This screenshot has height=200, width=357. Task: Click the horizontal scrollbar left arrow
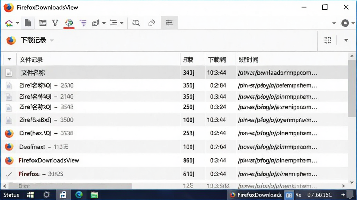[4, 186]
